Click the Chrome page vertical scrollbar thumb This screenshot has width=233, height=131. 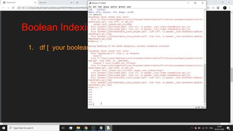pos(232,75)
